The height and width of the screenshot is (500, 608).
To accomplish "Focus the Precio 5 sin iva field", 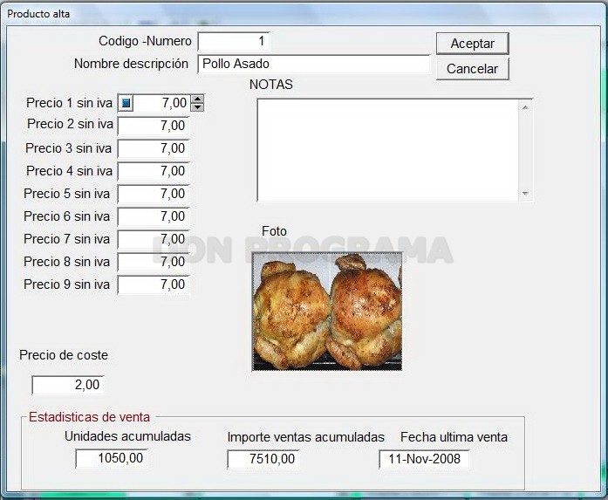I will (x=154, y=194).
